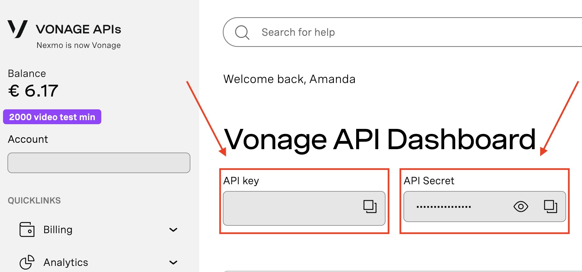
Task: Click the API key value field
Action: point(304,208)
